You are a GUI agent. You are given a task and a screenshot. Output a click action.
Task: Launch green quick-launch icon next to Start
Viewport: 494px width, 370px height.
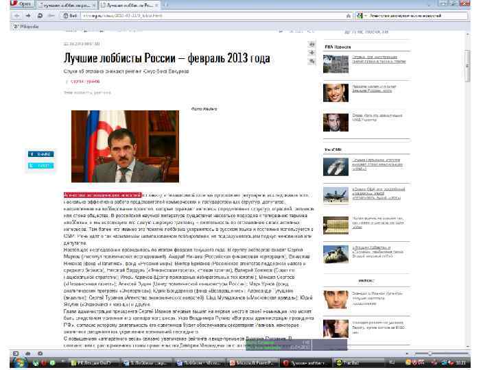(x=36, y=362)
